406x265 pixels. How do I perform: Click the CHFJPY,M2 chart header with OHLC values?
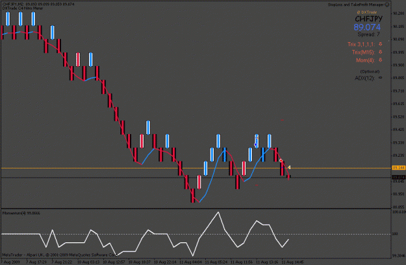(x=38, y=5)
